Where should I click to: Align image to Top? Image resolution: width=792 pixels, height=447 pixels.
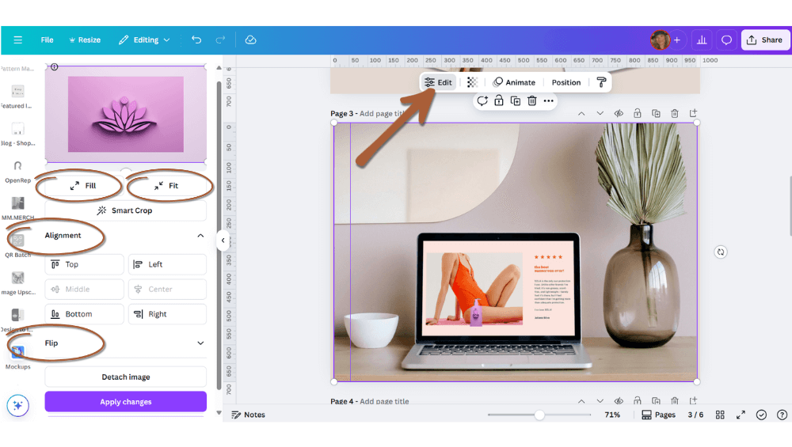[x=85, y=264]
